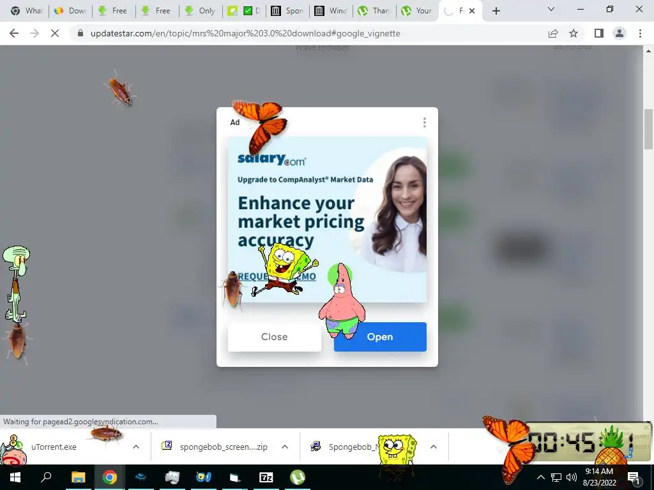Open the uTorrent taskbar icon
Viewport: 654px width, 490px height.
298,477
